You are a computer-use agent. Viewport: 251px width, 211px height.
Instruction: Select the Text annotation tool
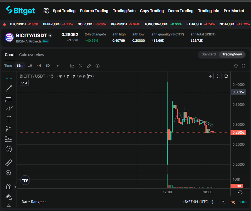tap(9, 119)
